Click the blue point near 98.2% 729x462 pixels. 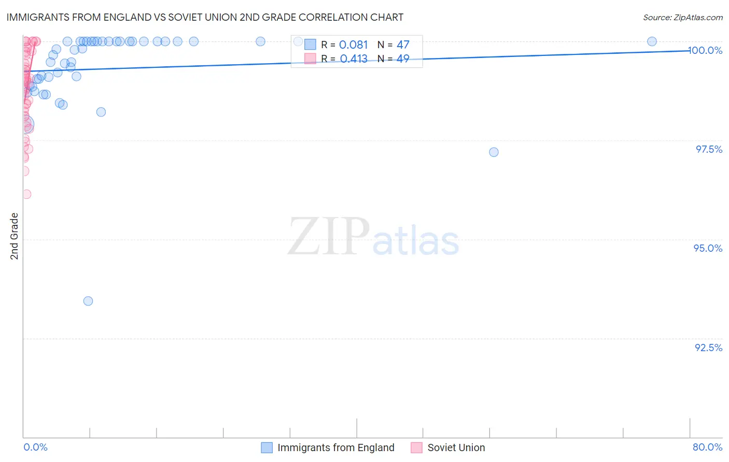click(x=101, y=112)
